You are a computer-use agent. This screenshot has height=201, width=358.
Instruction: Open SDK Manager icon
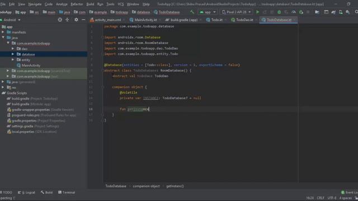point(348,12)
